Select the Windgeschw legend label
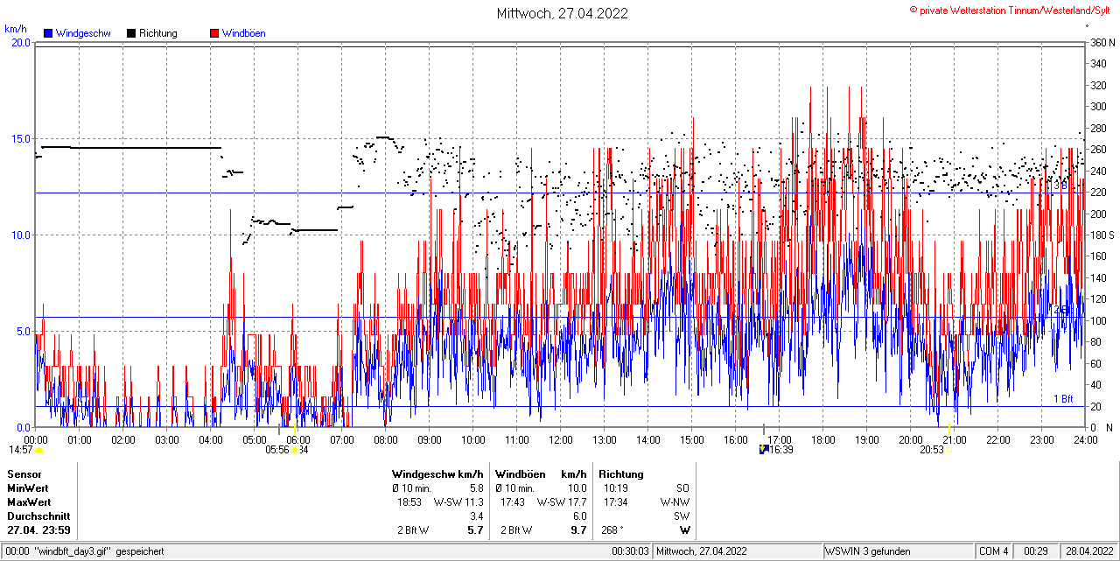Image resolution: width=1120 pixels, height=561 pixels. point(83,33)
